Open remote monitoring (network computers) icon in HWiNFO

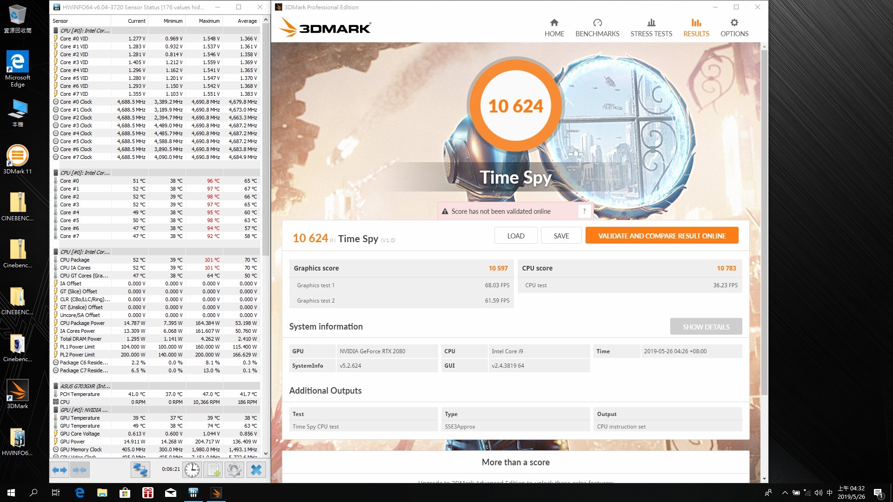tap(140, 470)
